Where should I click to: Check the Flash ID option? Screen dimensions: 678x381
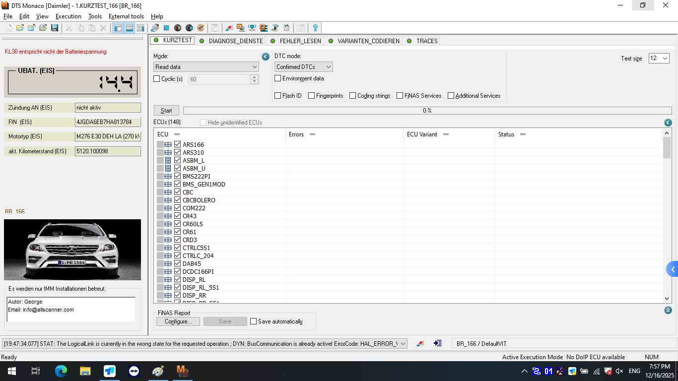coord(277,95)
